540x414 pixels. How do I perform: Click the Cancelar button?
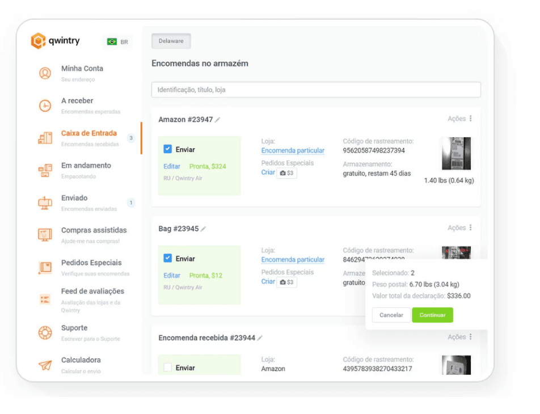pos(391,315)
